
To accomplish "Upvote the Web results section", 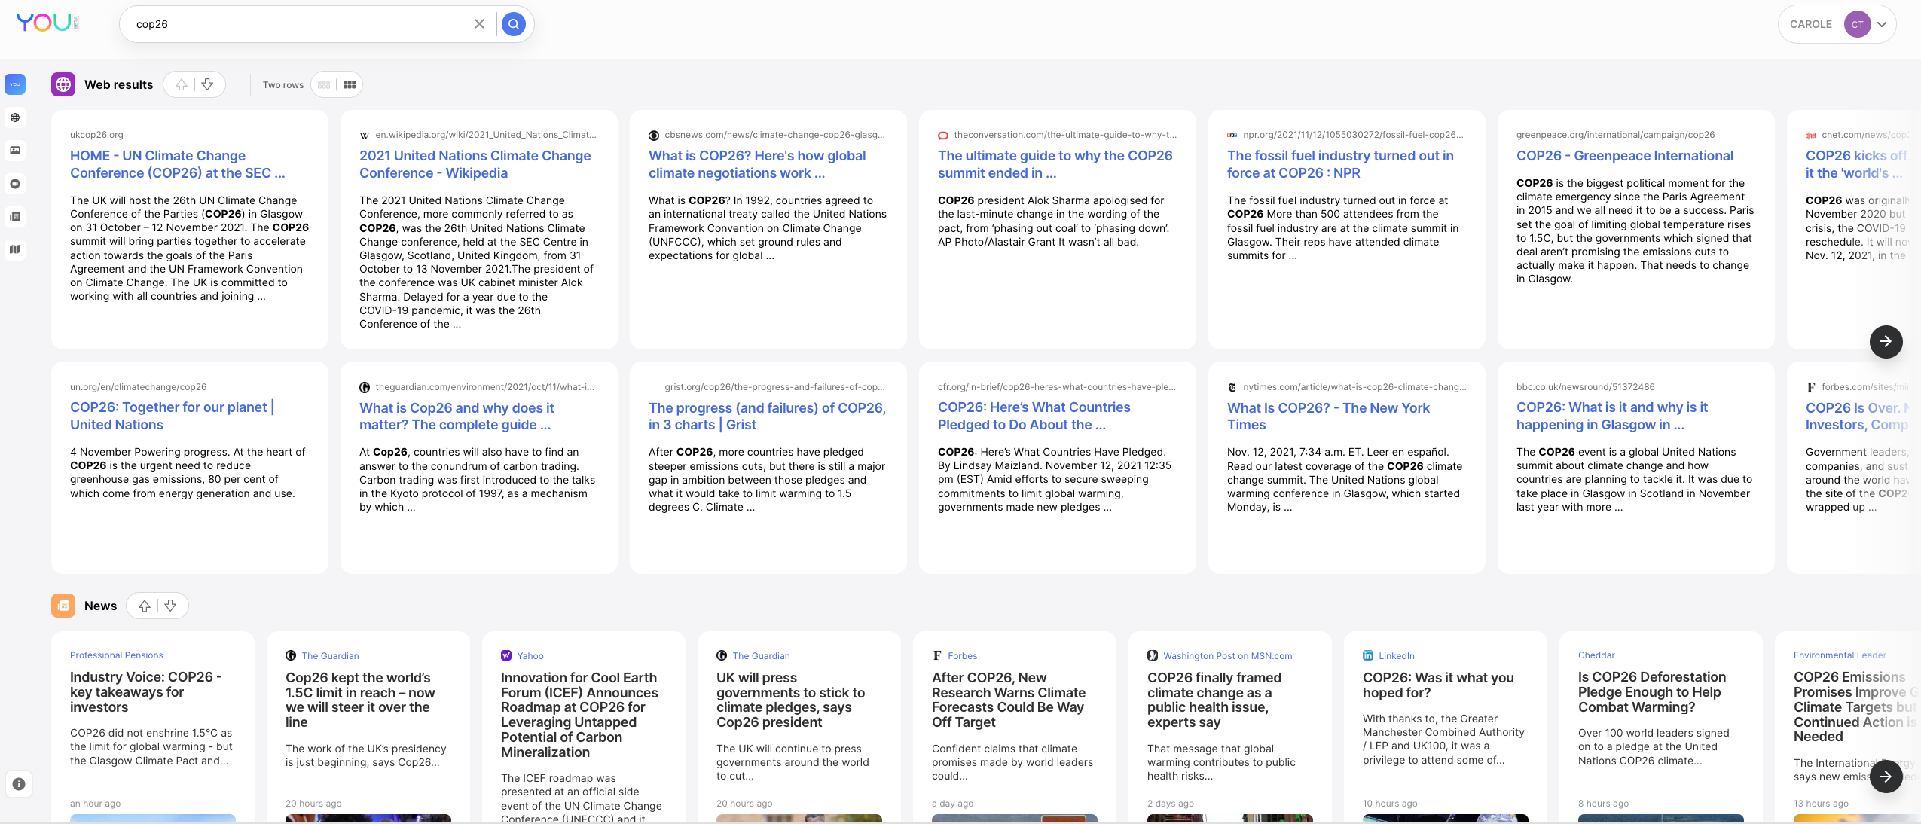I will (182, 85).
